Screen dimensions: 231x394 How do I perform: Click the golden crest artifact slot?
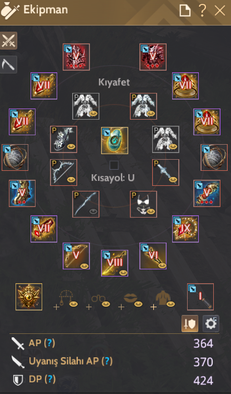(x=29, y=297)
